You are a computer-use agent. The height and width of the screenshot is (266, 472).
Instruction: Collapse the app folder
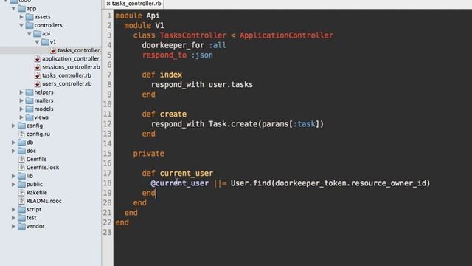(x=13, y=9)
